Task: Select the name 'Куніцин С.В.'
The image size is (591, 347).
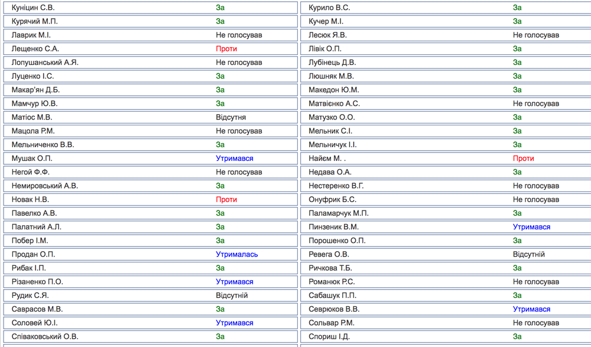Action: [x=33, y=8]
